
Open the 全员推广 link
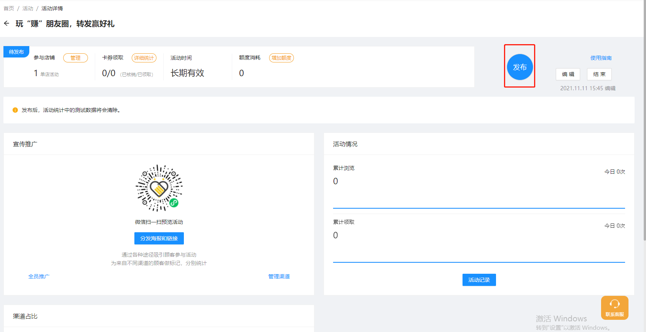[x=39, y=276]
